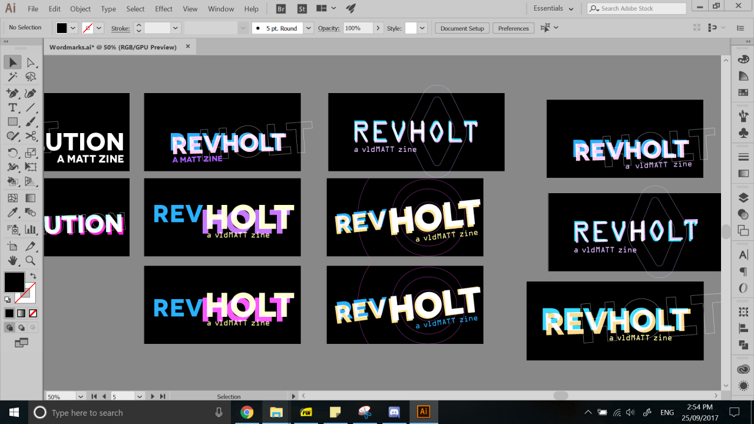
Task: Select the Line Segment tool
Action: coord(31,108)
